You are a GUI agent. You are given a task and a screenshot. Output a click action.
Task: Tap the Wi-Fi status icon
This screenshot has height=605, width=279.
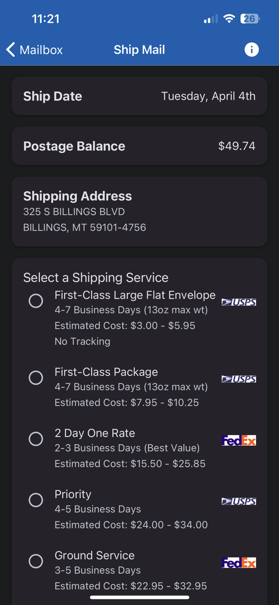[229, 19]
